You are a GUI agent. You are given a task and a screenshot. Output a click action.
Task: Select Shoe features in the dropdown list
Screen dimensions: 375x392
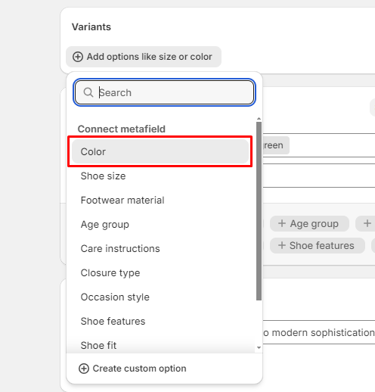click(x=160, y=321)
